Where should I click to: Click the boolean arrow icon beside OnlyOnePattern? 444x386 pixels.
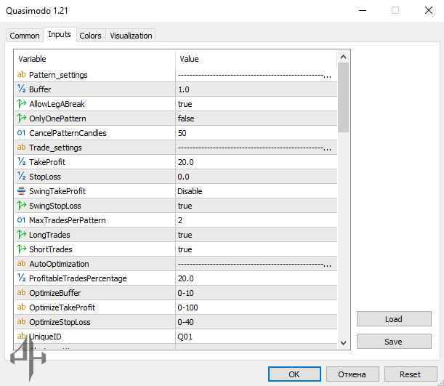coord(21,118)
